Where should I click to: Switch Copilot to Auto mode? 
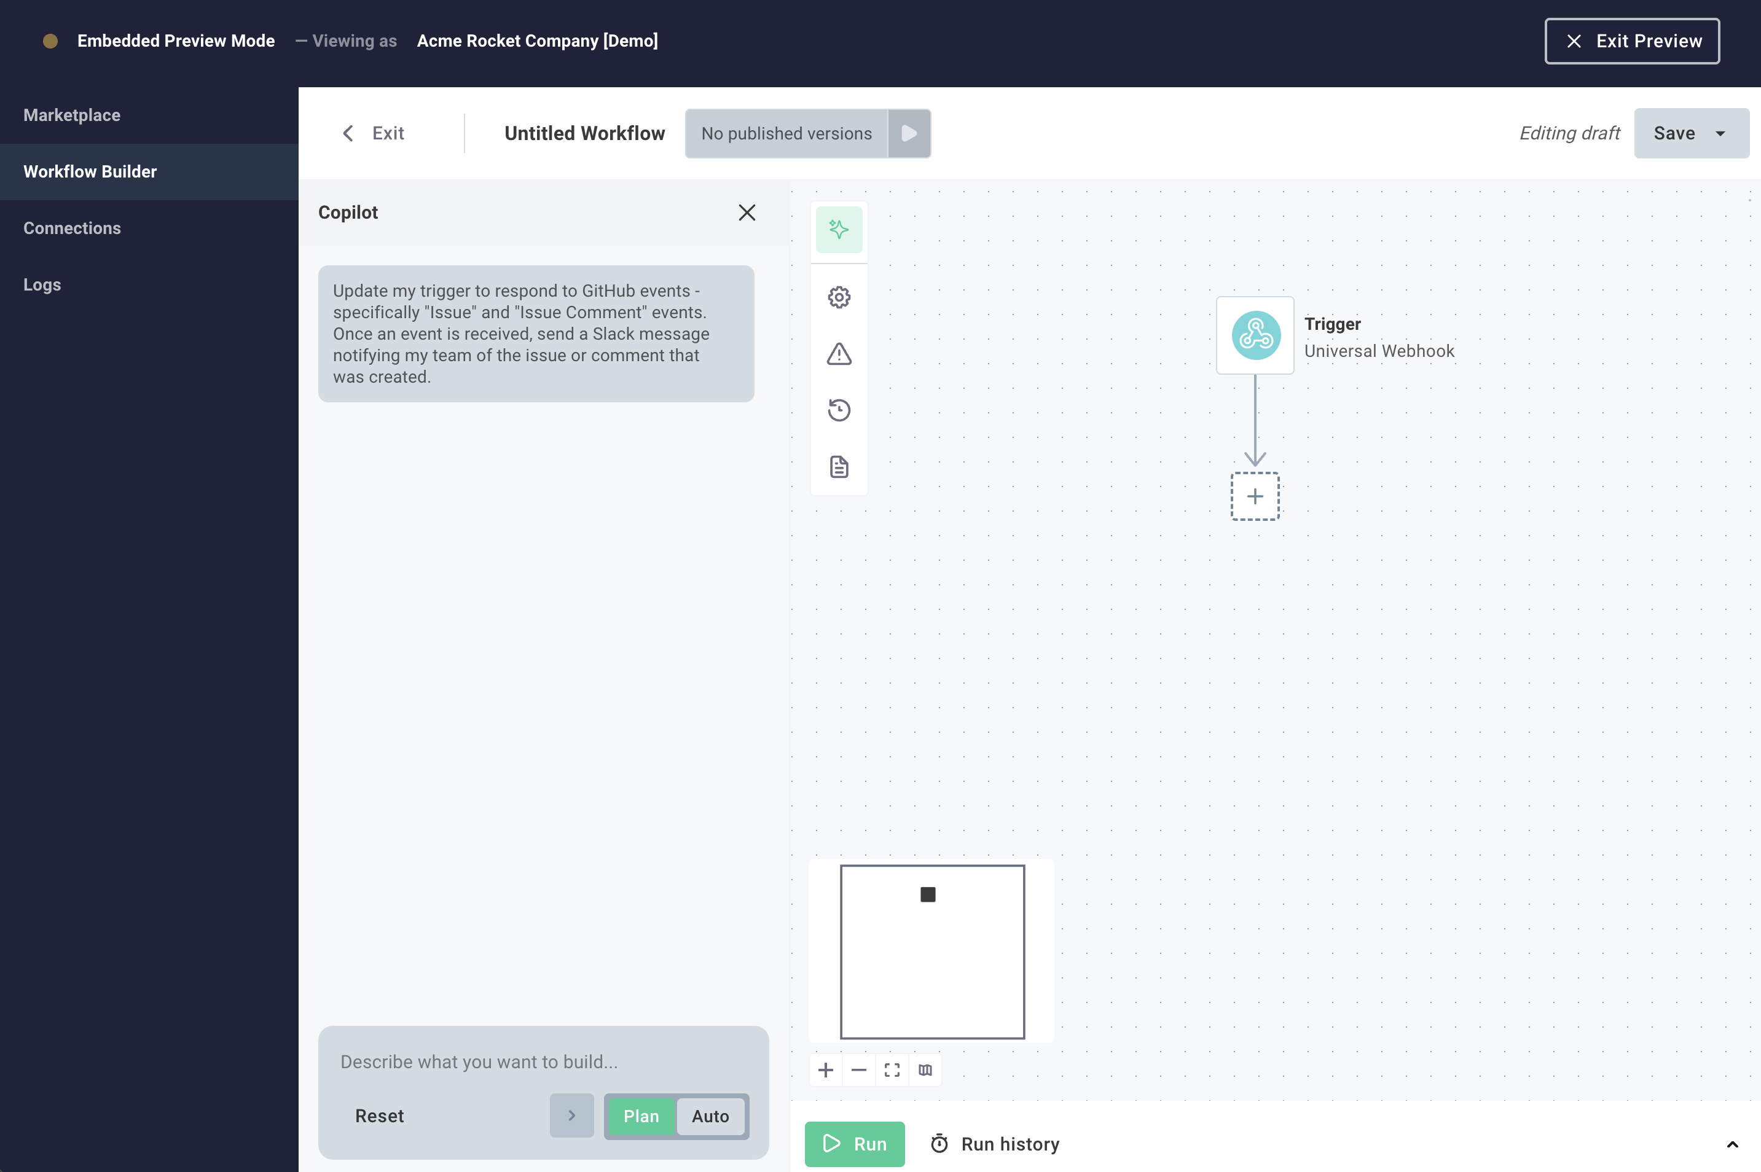709,1116
